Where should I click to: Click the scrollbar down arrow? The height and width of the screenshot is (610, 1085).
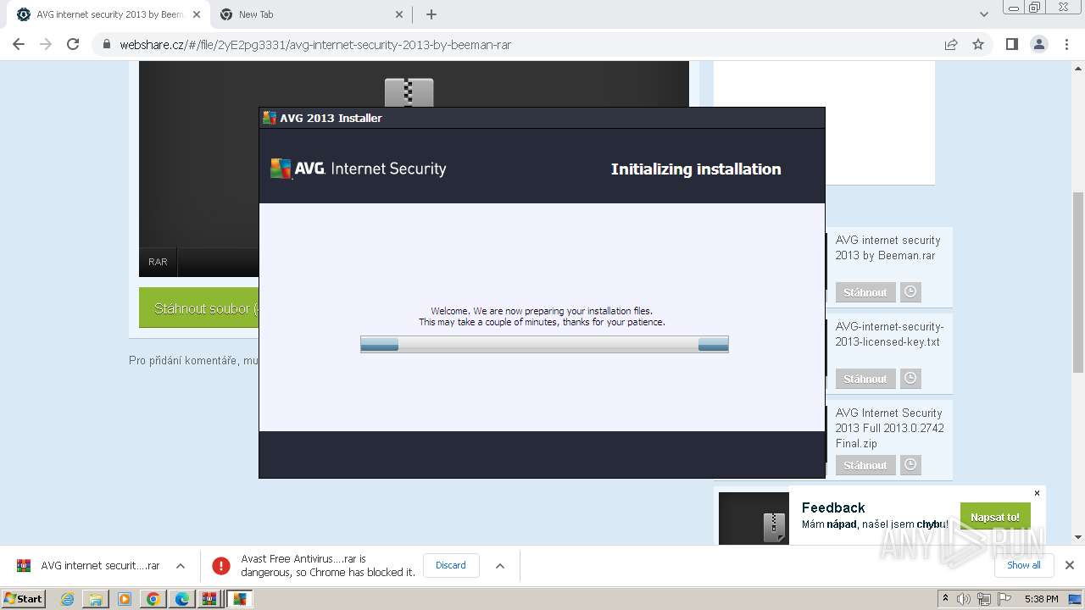click(1077, 537)
